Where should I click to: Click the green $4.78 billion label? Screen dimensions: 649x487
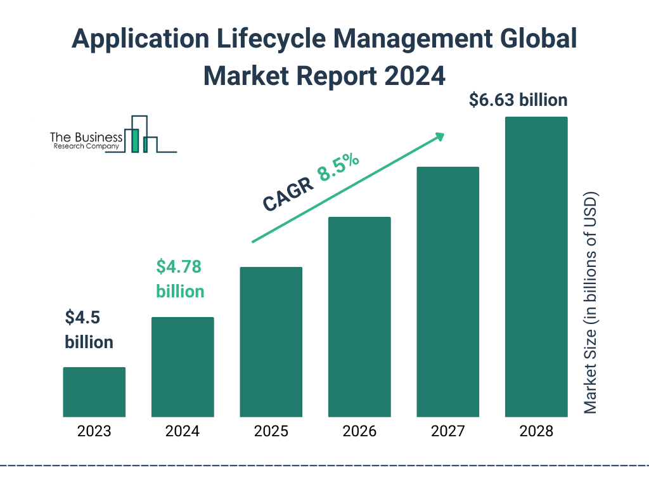coord(180,279)
